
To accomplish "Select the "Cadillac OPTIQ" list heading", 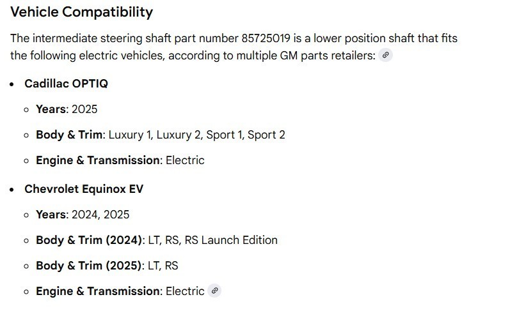I will [66, 84].
